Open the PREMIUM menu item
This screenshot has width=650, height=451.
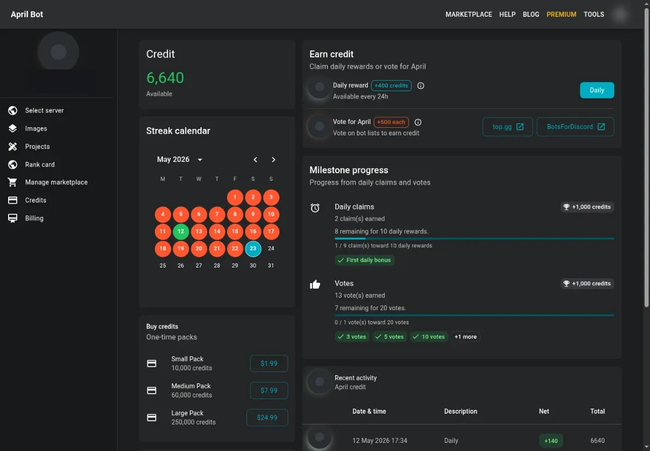tap(562, 15)
